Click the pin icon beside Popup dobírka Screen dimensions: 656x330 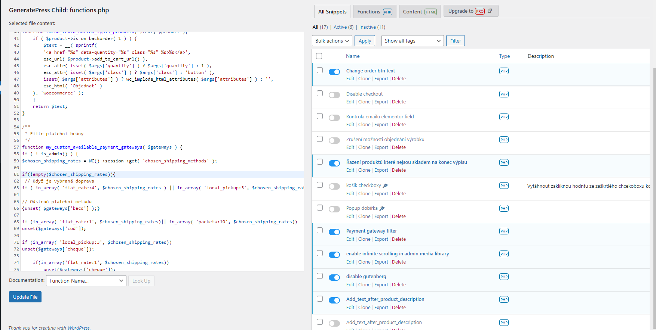(382, 208)
